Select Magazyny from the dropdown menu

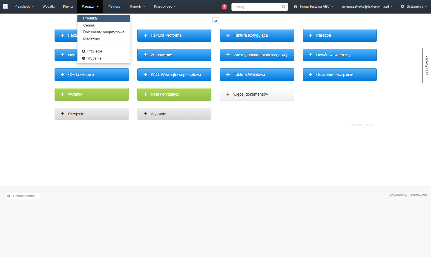104,39
